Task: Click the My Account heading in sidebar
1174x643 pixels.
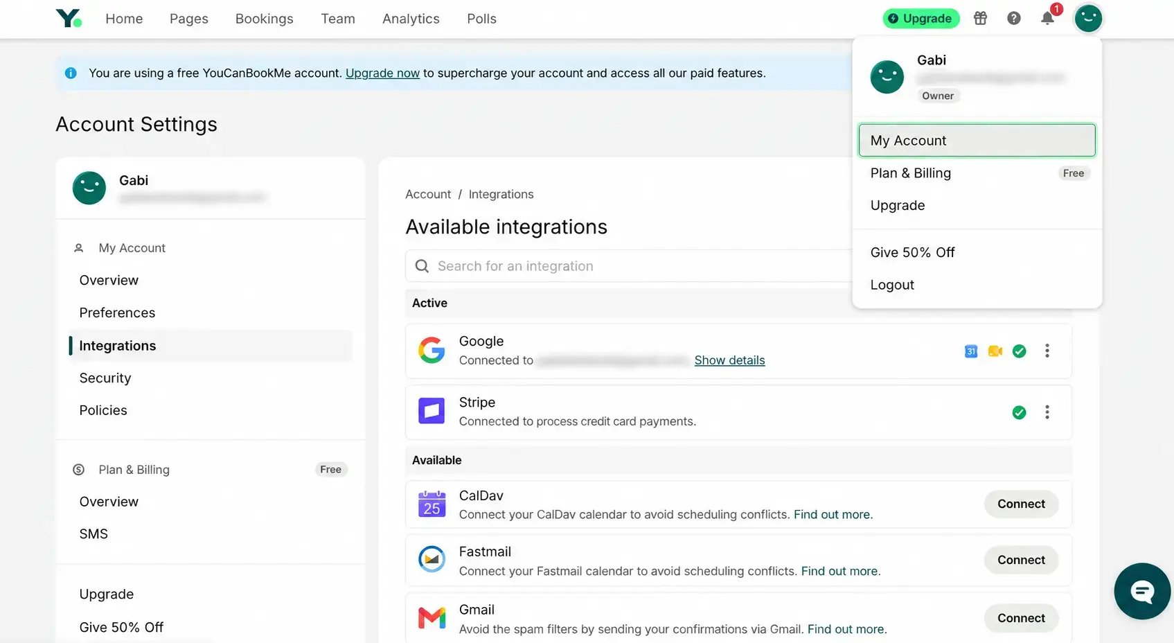Action: coord(132,248)
